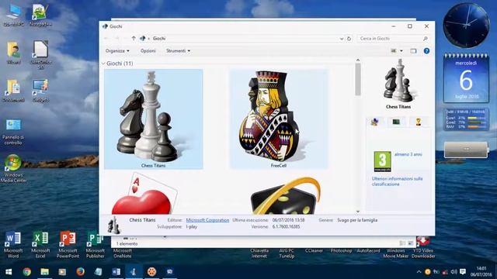The image size is (497, 279).
Task: Open 'Ulteriori informazioni sulla classificazione' link
Action: point(397,181)
